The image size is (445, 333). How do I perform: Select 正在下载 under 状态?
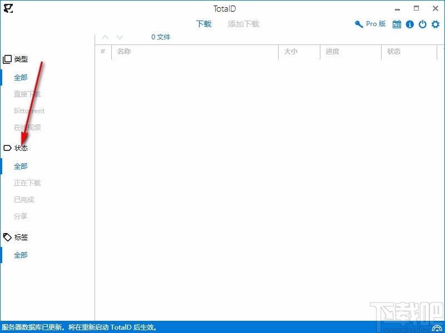(x=27, y=183)
